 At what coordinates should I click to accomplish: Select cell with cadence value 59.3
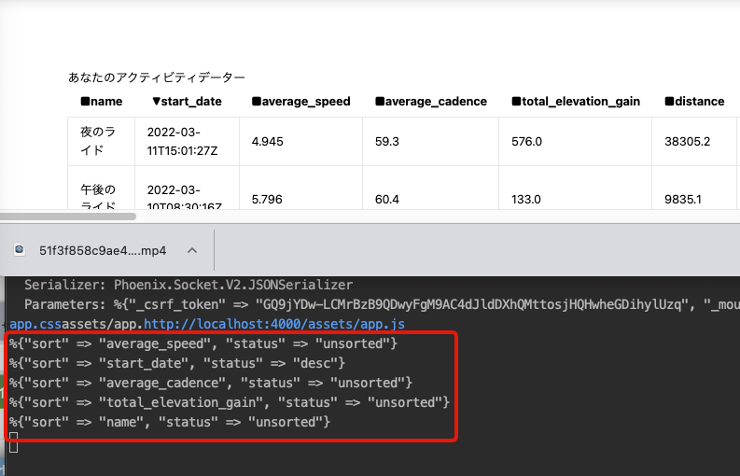click(430, 141)
